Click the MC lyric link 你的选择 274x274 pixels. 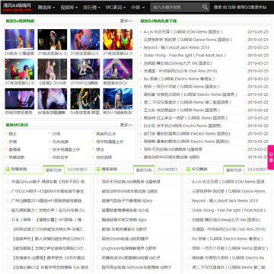104,158
